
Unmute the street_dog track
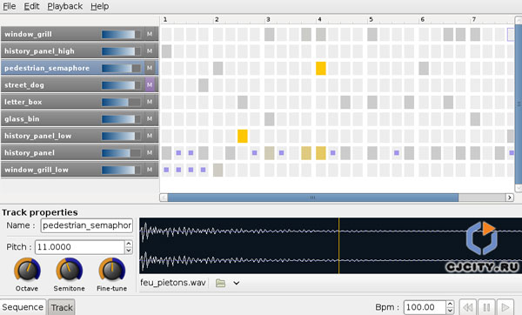(150, 85)
